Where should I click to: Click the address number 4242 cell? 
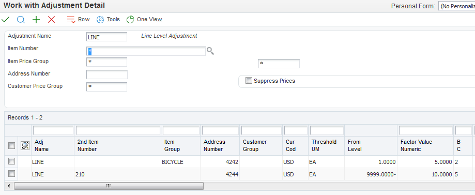[220, 162]
